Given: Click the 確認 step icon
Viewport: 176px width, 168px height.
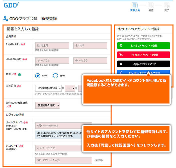Looking at the screenshot, I should coord(151,5).
